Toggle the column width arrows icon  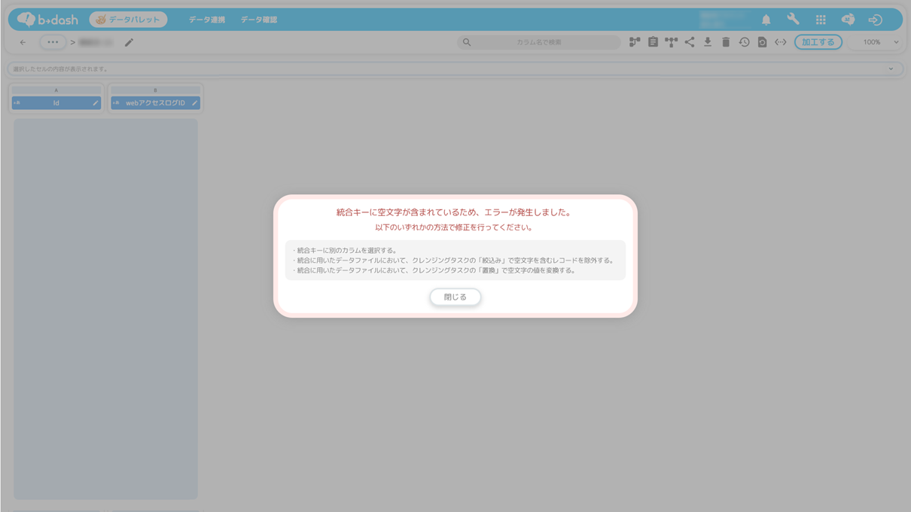[781, 42]
